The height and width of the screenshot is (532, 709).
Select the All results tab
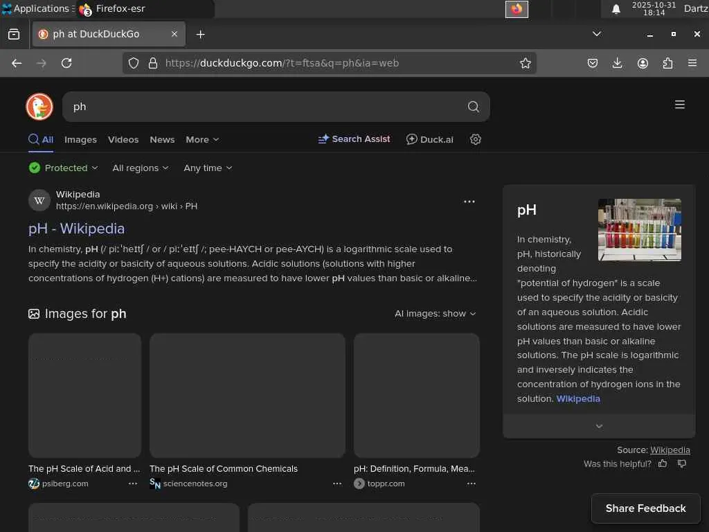41,140
